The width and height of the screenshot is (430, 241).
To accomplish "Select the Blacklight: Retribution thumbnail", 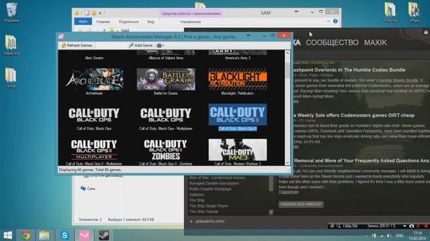I will click(x=237, y=79).
